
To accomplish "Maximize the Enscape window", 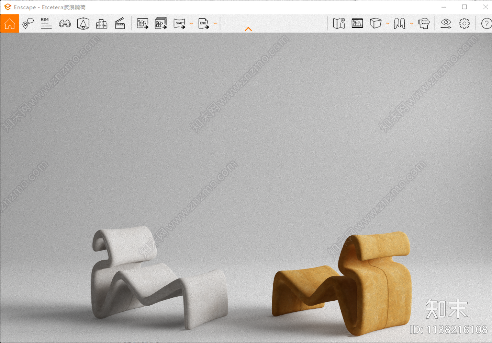I will pyautogui.click(x=465, y=7).
